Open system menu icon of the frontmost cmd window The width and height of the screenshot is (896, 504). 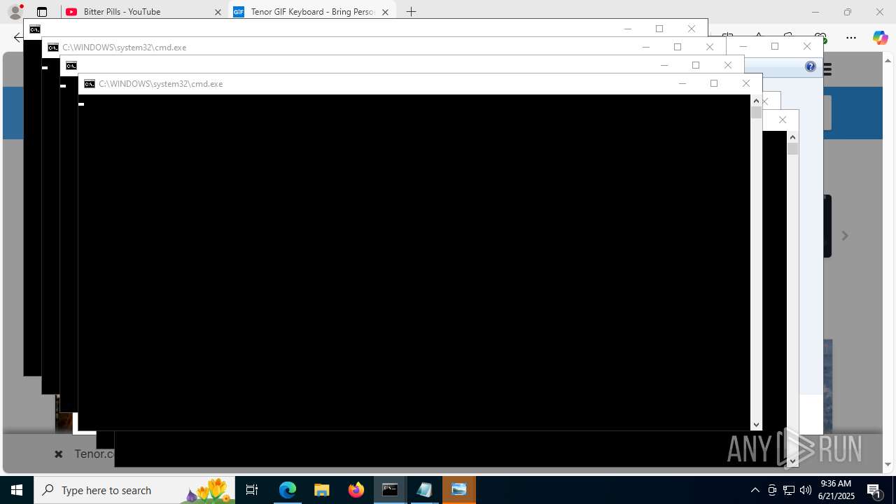coord(90,84)
